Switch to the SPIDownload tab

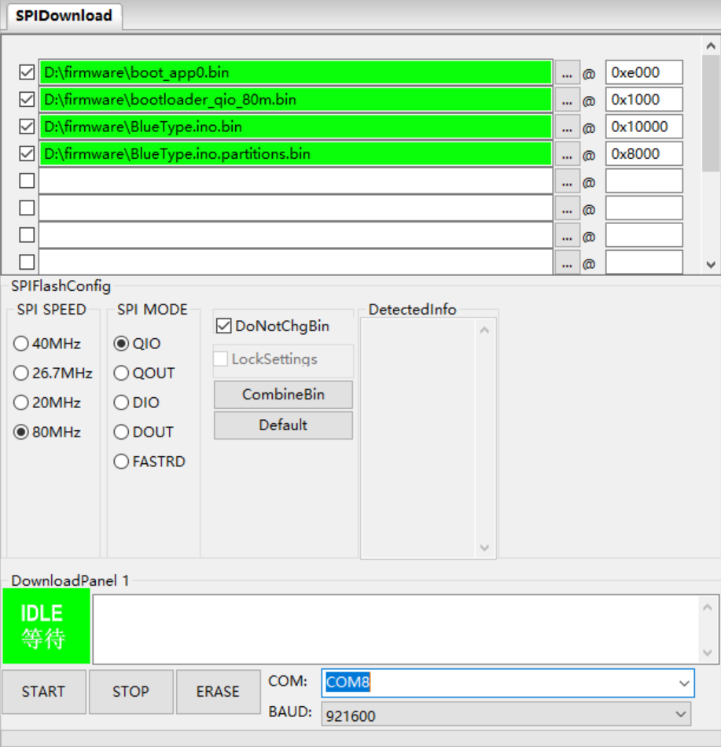click(x=64, y=16)
